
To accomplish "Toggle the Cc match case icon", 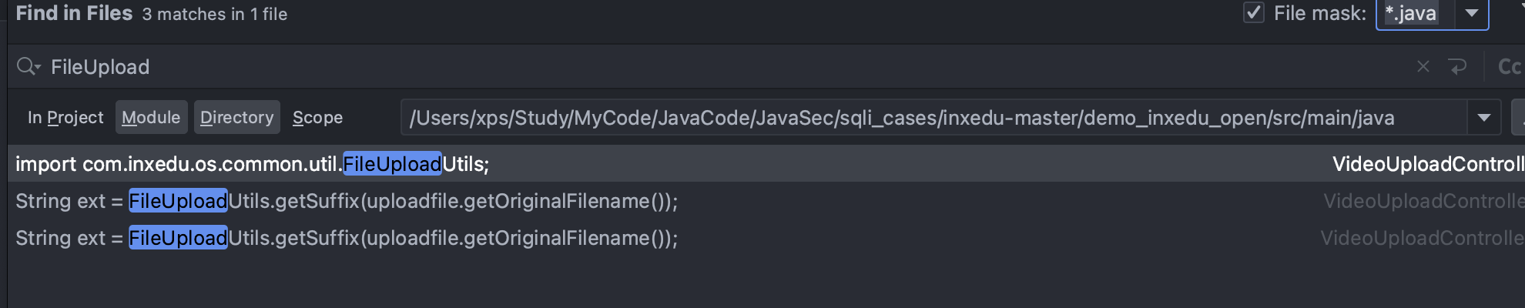I will 1510,67.
